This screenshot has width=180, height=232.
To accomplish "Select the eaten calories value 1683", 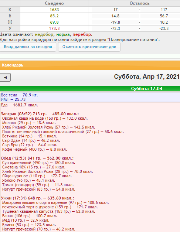I will tap(54, 10).
